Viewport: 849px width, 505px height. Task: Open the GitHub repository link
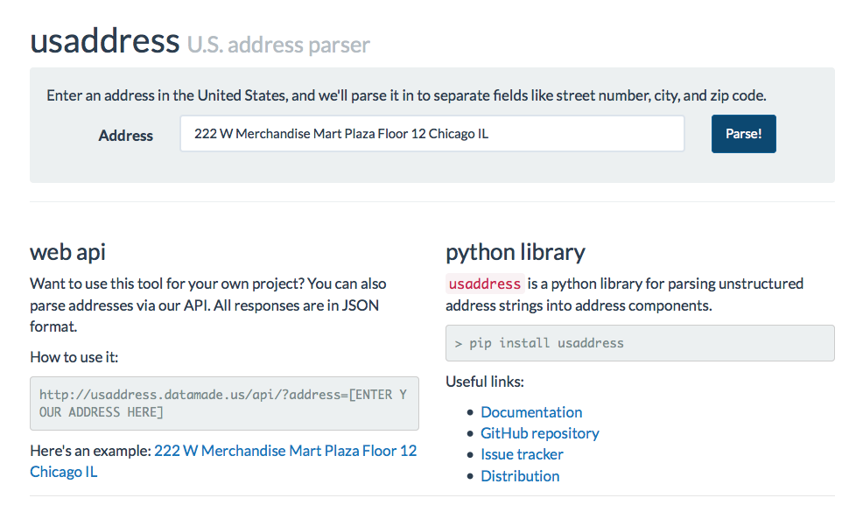coord(540,433)
